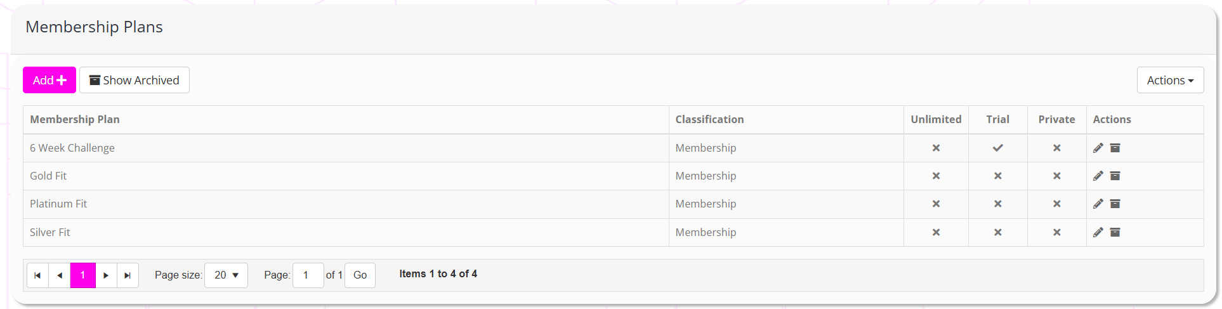Click the Page number input field
This screenshot has height=309, width=1222.
[308, 275]
